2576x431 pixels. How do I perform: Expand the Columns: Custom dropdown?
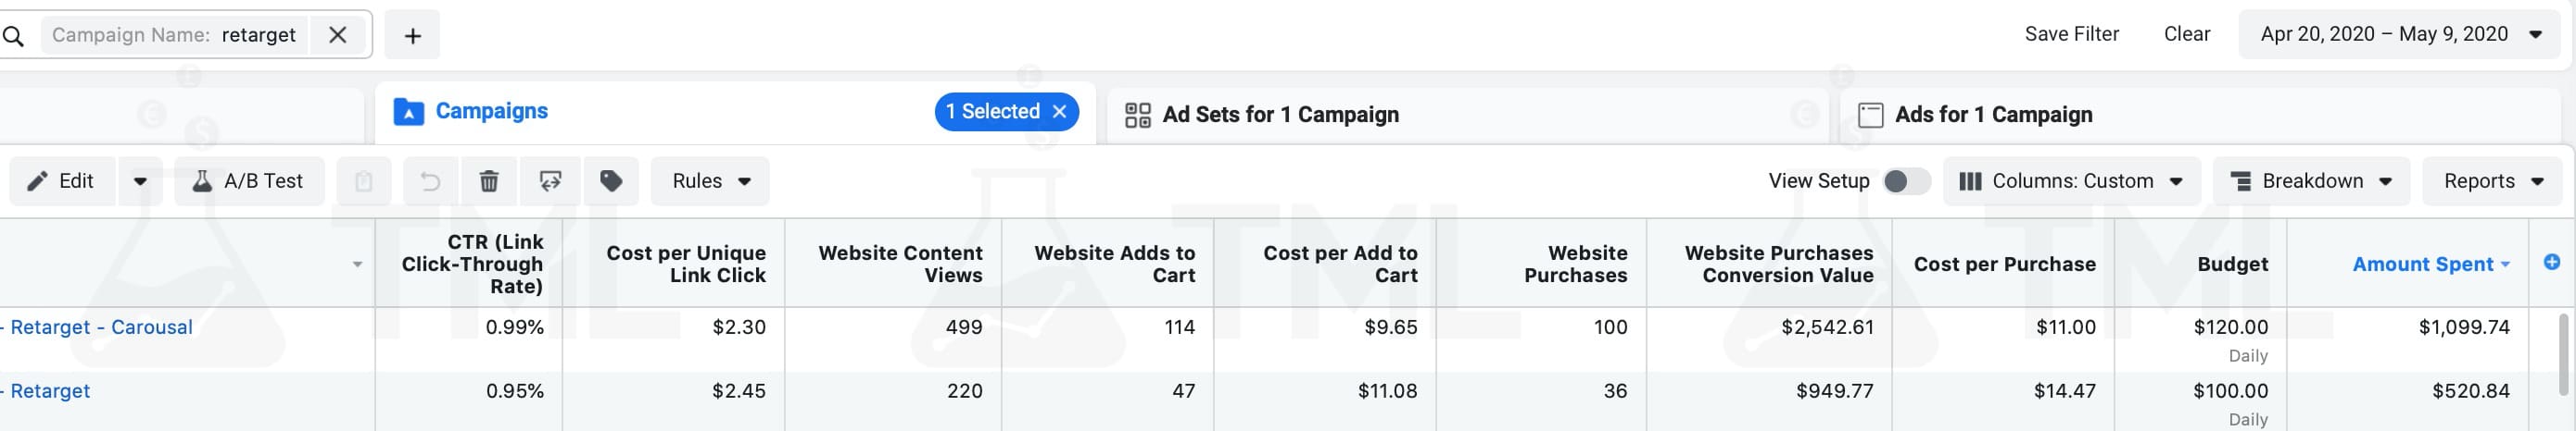click(2071, 181)
